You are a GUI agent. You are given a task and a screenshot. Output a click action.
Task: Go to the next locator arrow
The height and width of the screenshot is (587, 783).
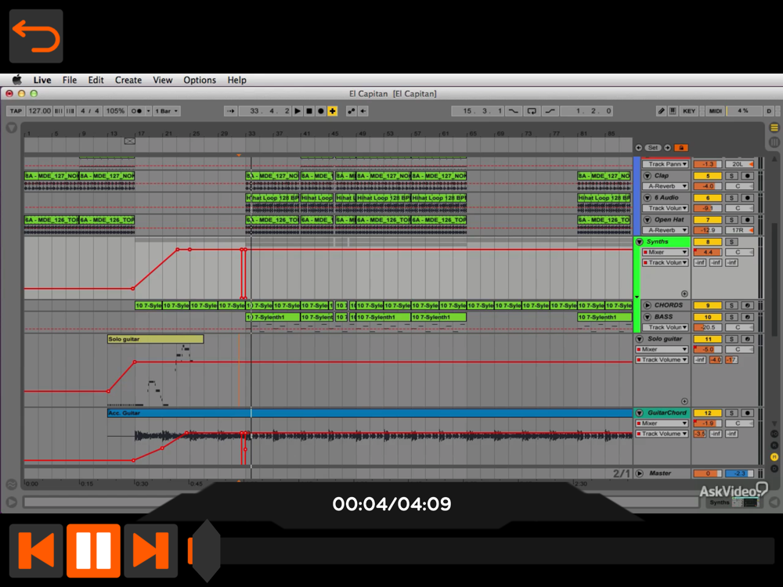pyautogui.click(x=667, y=148)
